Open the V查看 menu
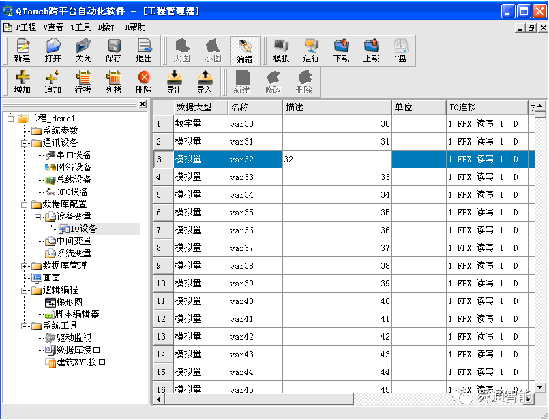 coord(54,27)
